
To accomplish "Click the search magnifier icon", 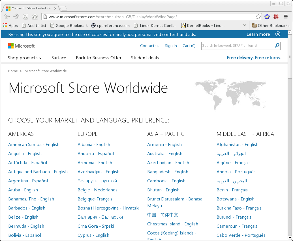I will click(277, 45).
